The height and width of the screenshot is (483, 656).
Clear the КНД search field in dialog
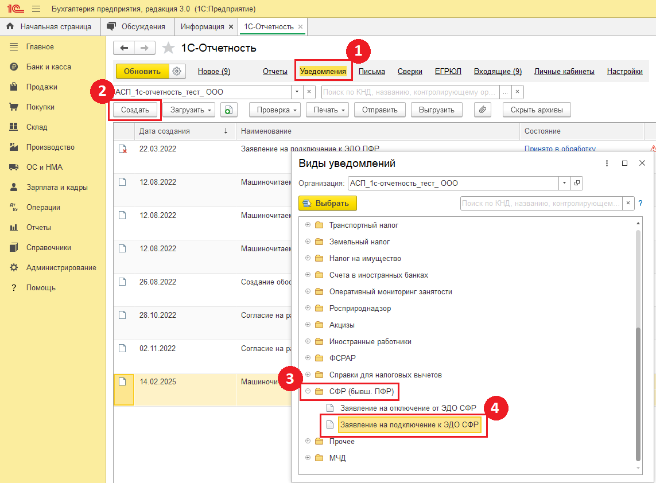click(628, 203)
